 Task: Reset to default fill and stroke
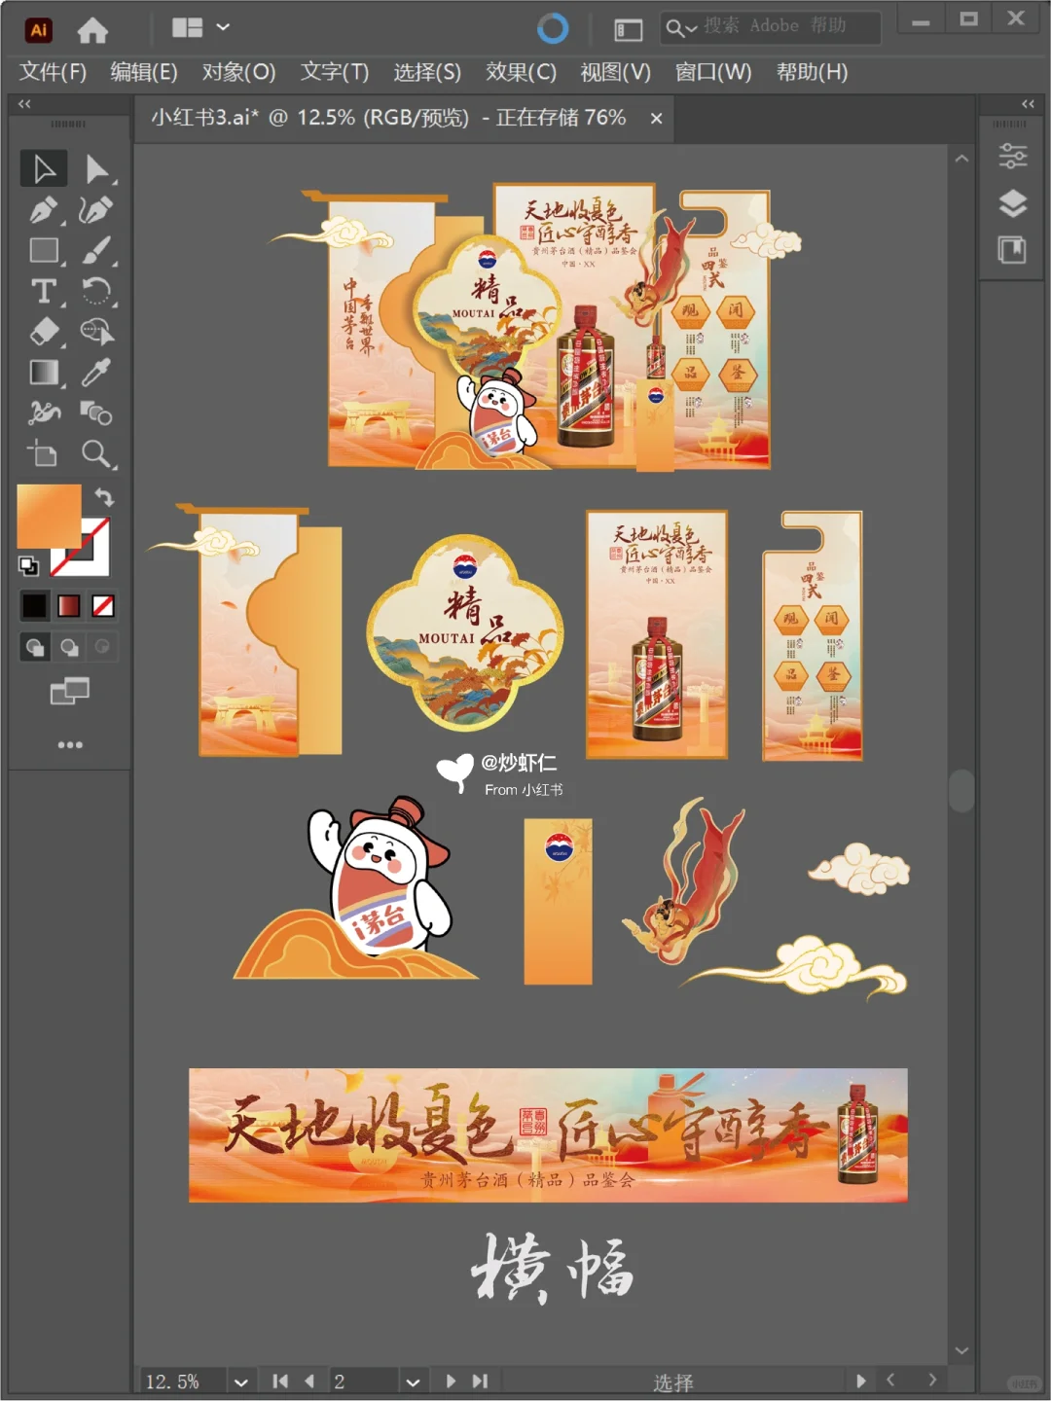tap(28, 565)
